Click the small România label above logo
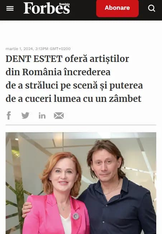The height and width of the screenshot is (234, 162). coord(64,4)
